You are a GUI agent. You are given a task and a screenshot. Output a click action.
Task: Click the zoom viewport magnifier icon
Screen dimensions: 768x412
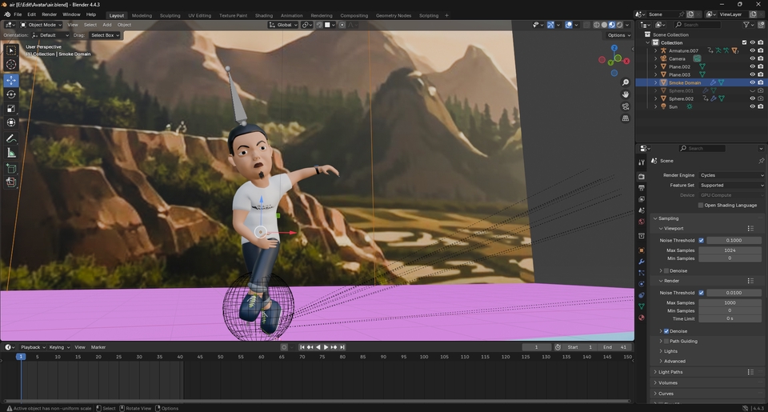pyautogui.click(x=626, y=82)
